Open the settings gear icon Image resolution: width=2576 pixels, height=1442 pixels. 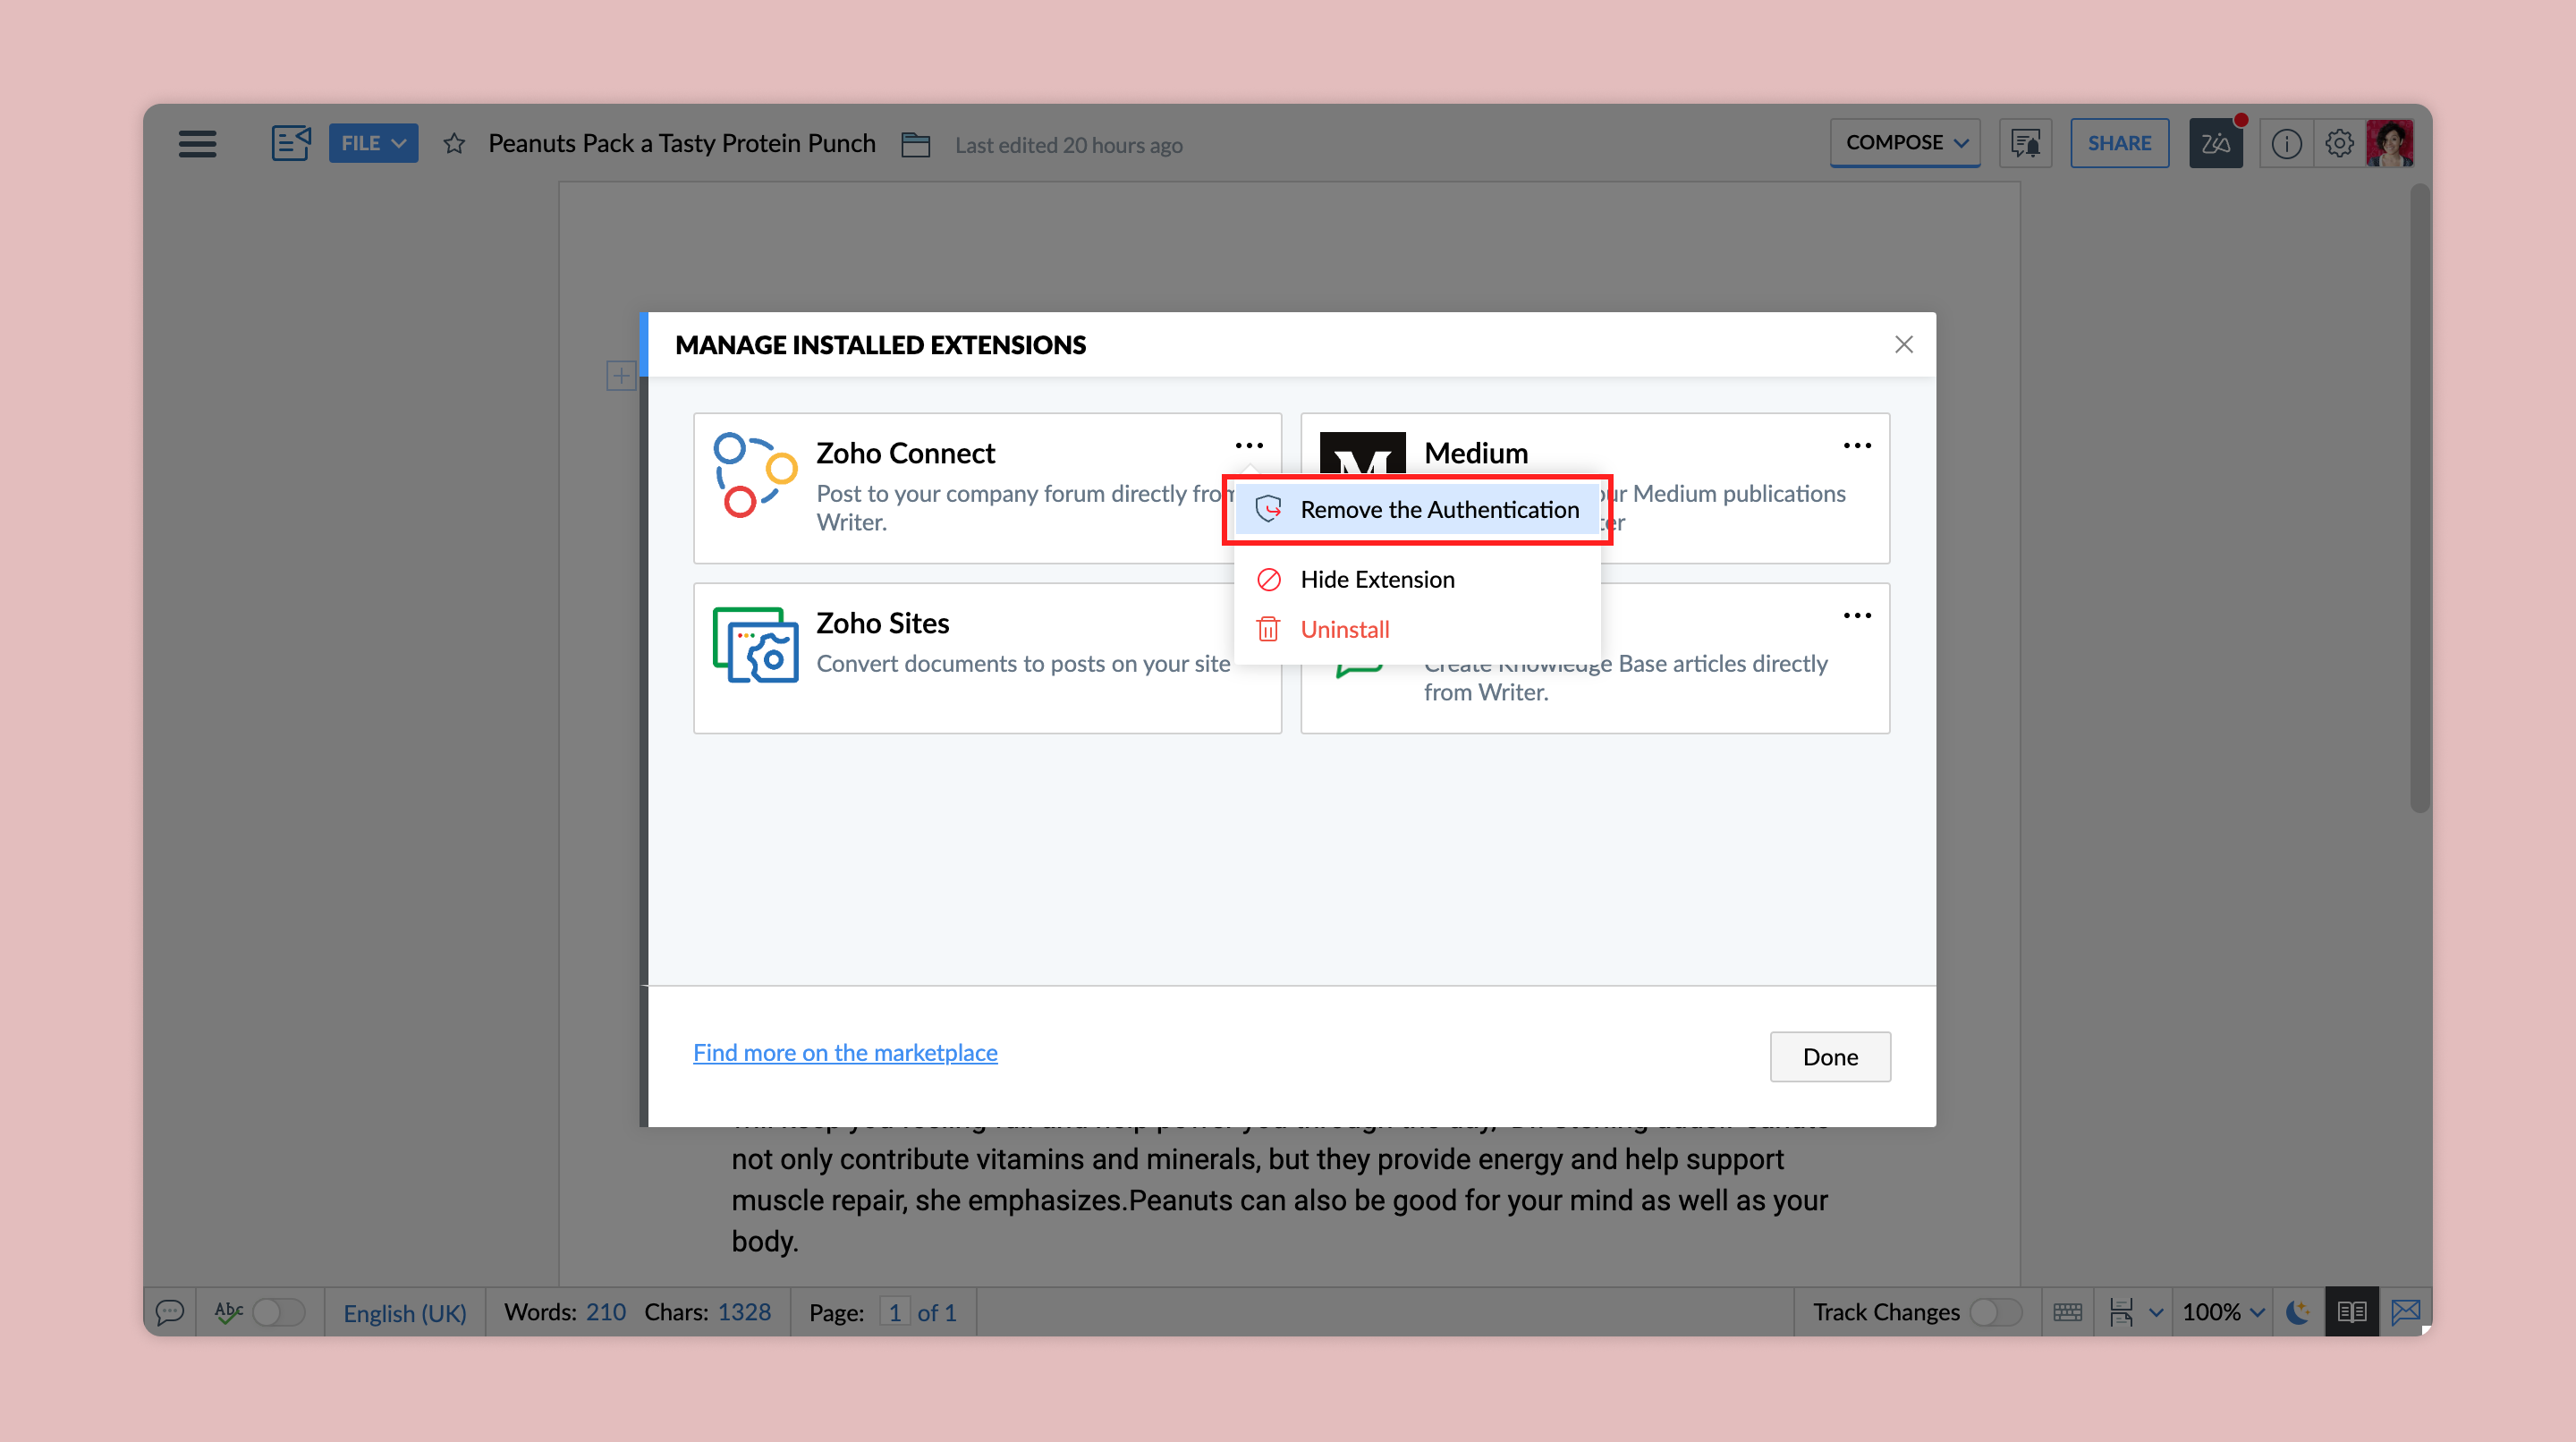(2339, 143)
